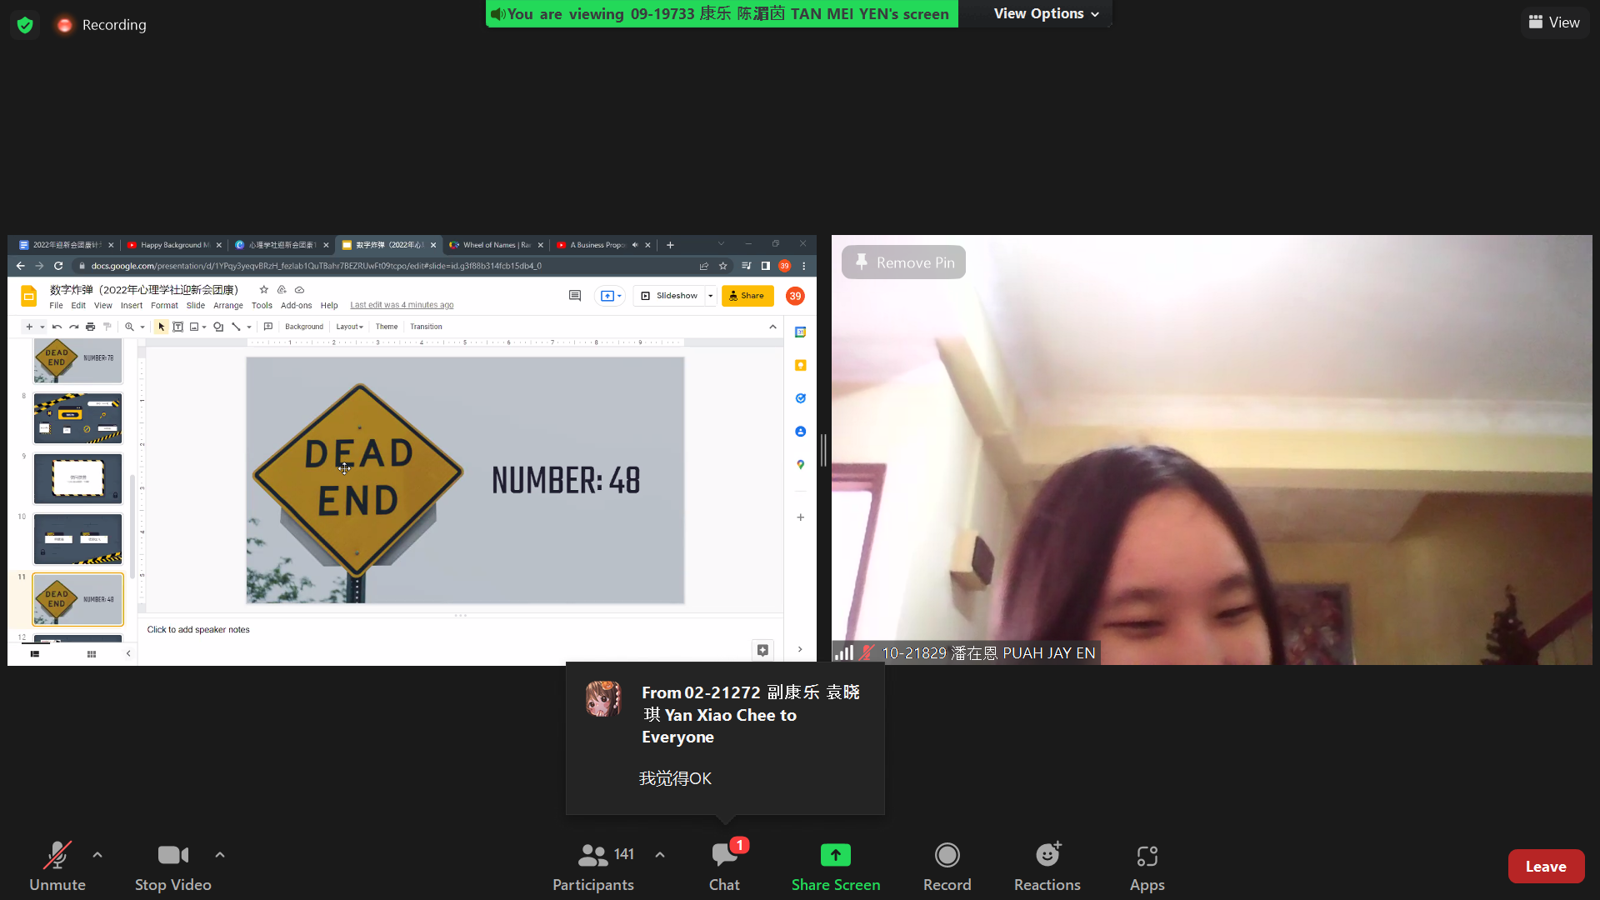Image resolution: width=1600 pixels, height=900 pixels.
Task: Collapse the Slides toolbar with chevron
Action: (772, 327)
